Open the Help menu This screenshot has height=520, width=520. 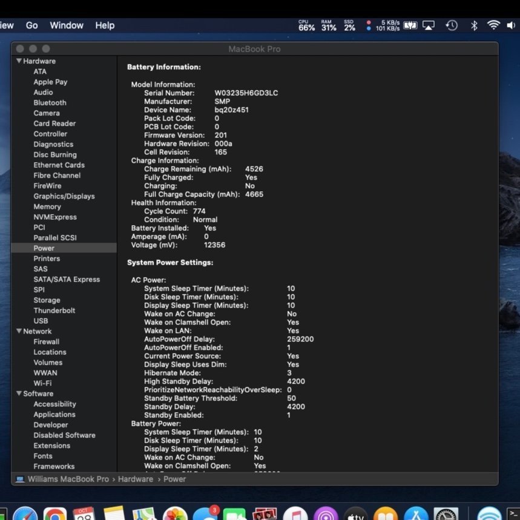coord(105,25)
